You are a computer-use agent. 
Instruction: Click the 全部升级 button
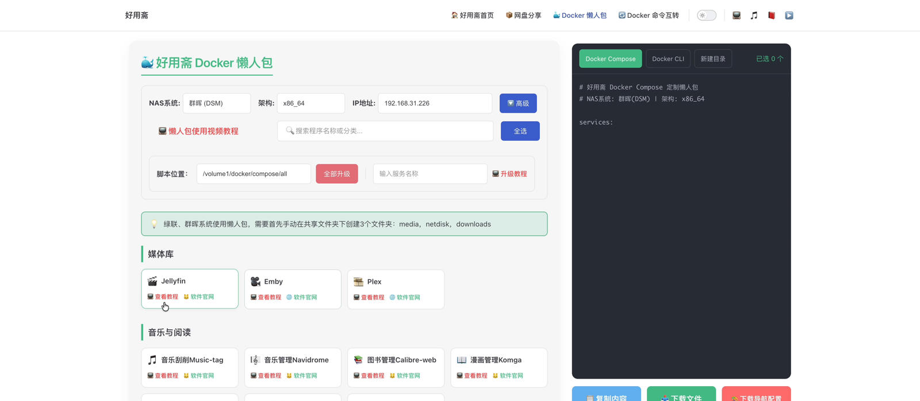pos(337,173)
